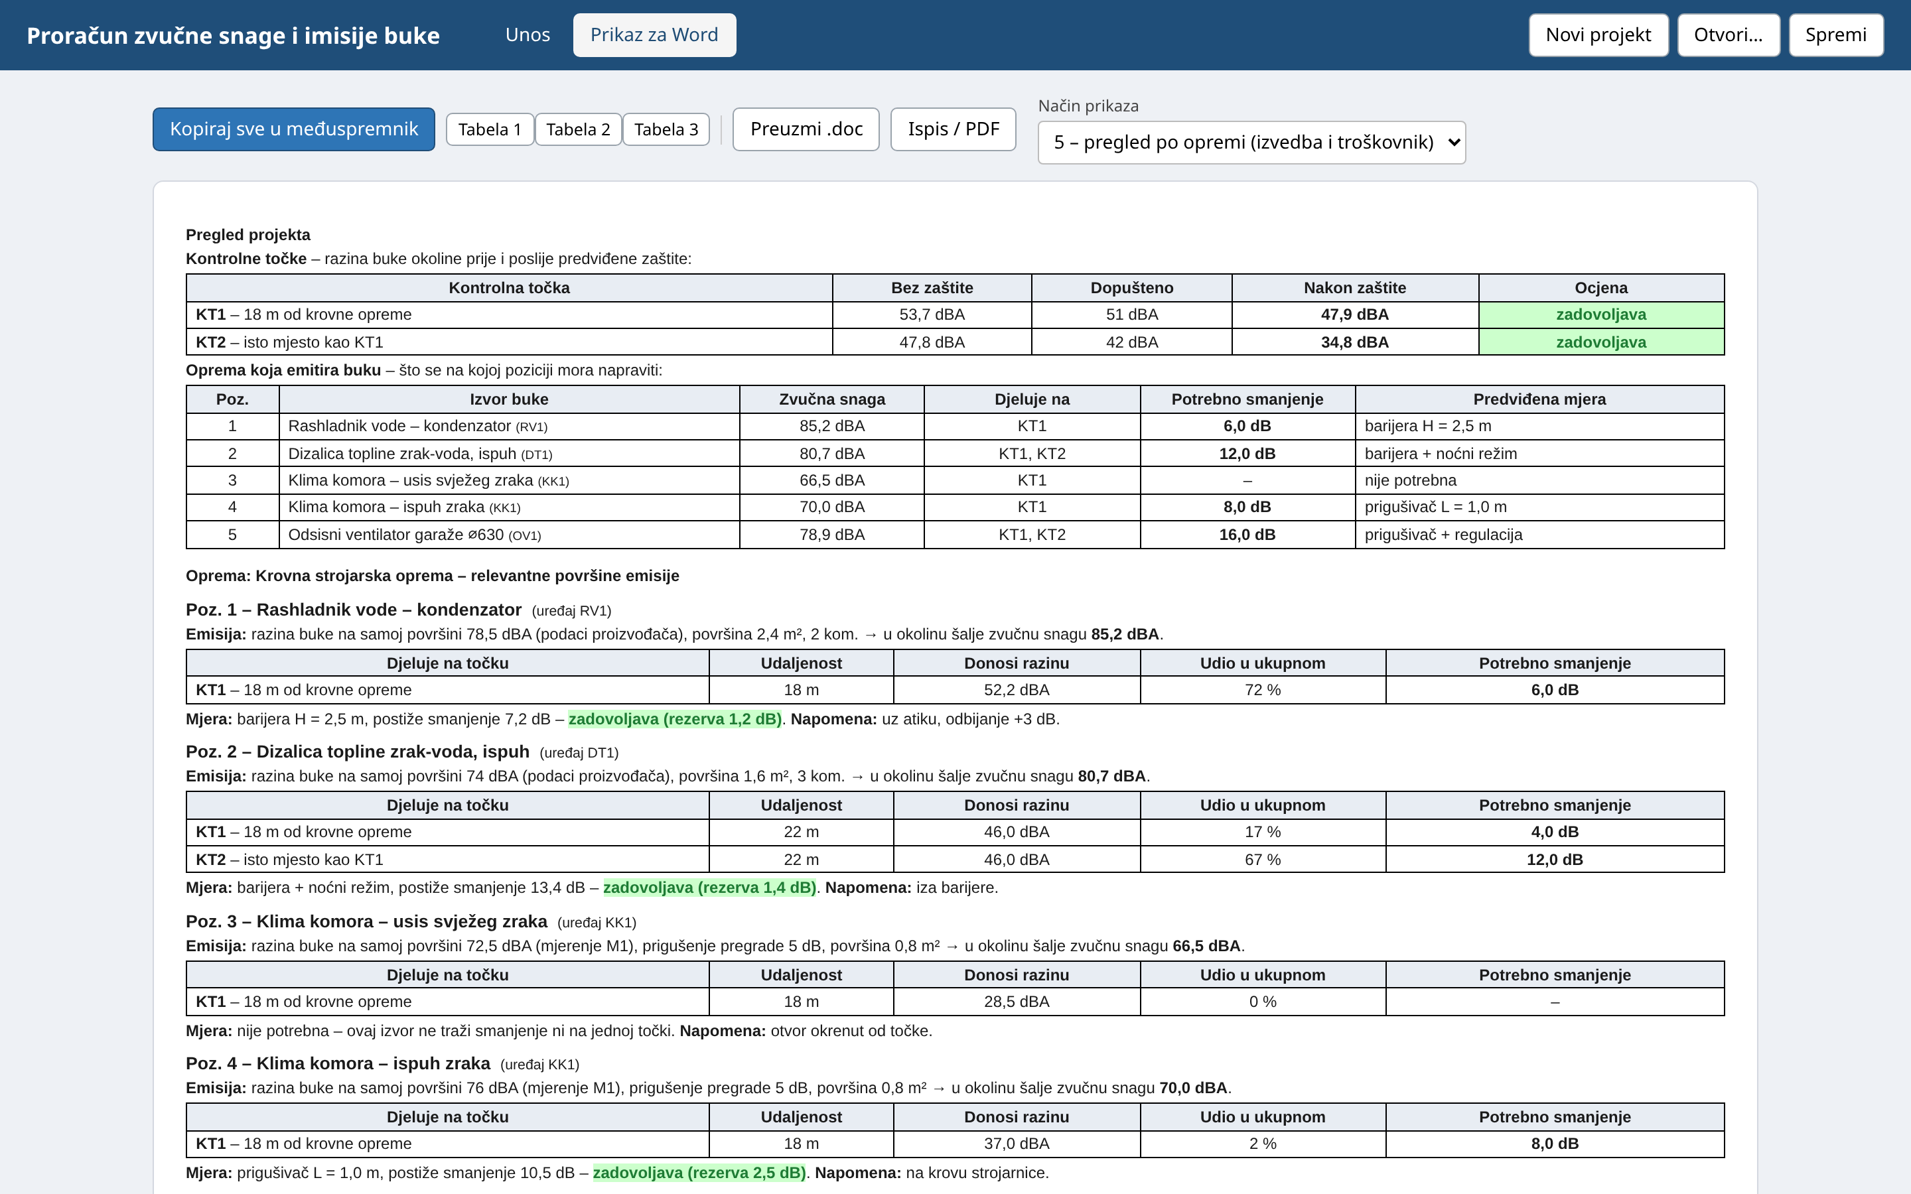Select Tabela 2 button

(x=578, y=129)
